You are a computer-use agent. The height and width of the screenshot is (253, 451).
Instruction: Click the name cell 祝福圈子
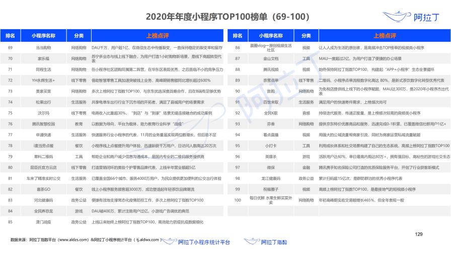pos(271,189)
